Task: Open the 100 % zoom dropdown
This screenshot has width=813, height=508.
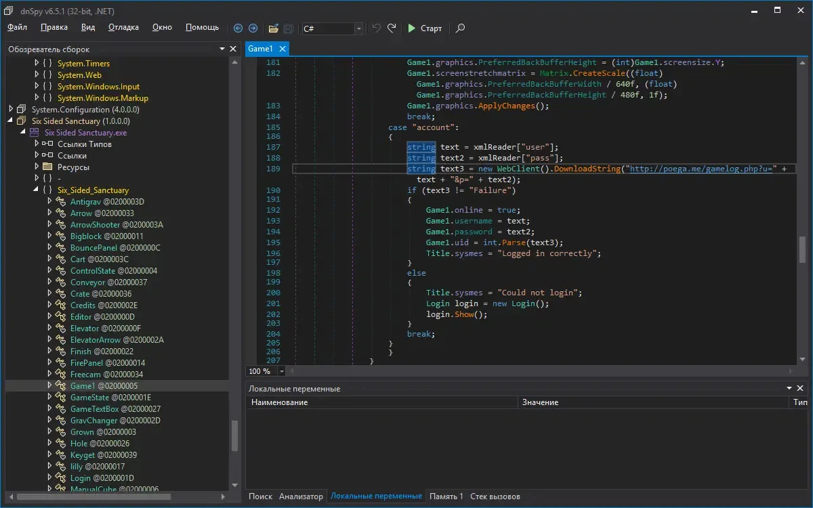Action: [282, 371]
